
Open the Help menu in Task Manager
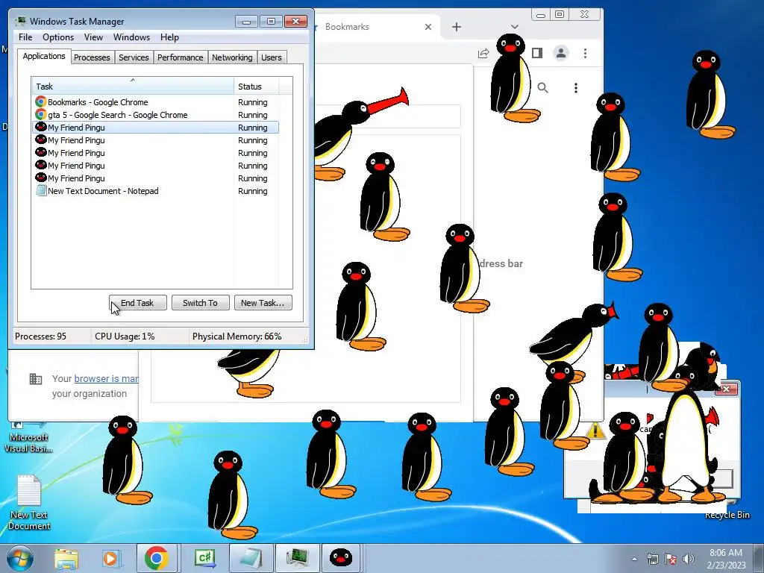tap(169, 37)
